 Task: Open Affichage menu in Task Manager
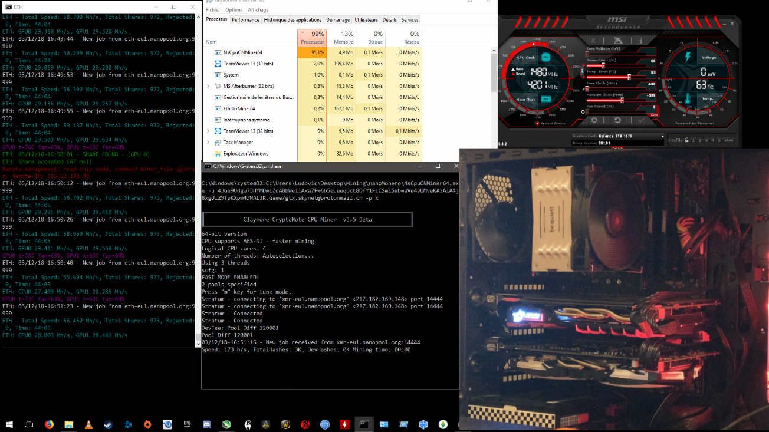point(258,10)
